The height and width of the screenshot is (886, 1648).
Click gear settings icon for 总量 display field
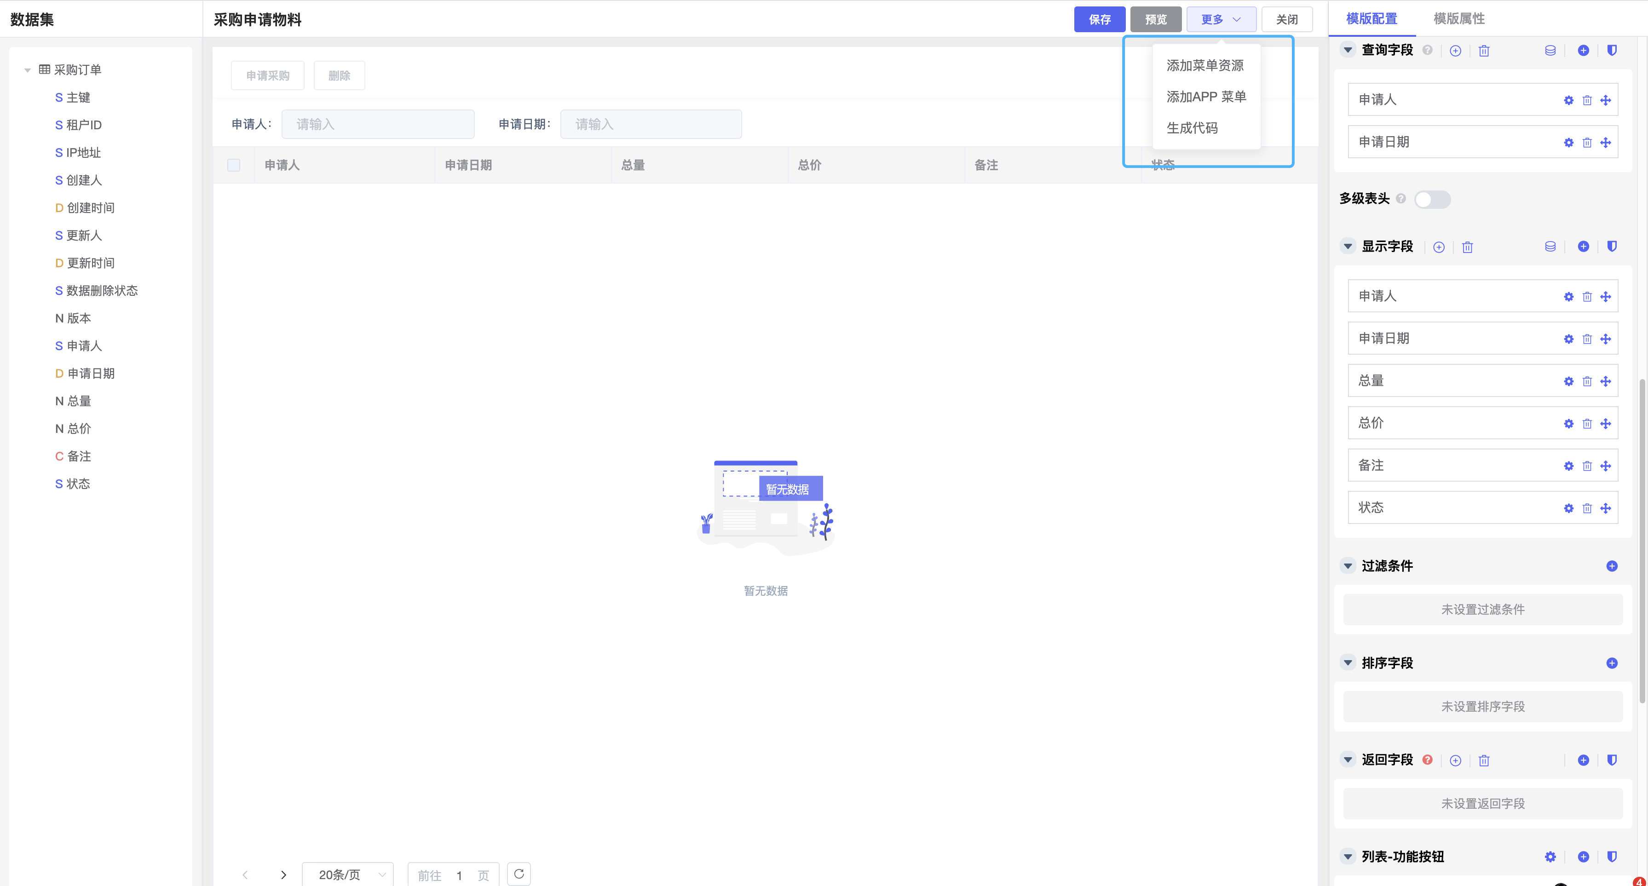(1568, 381)
